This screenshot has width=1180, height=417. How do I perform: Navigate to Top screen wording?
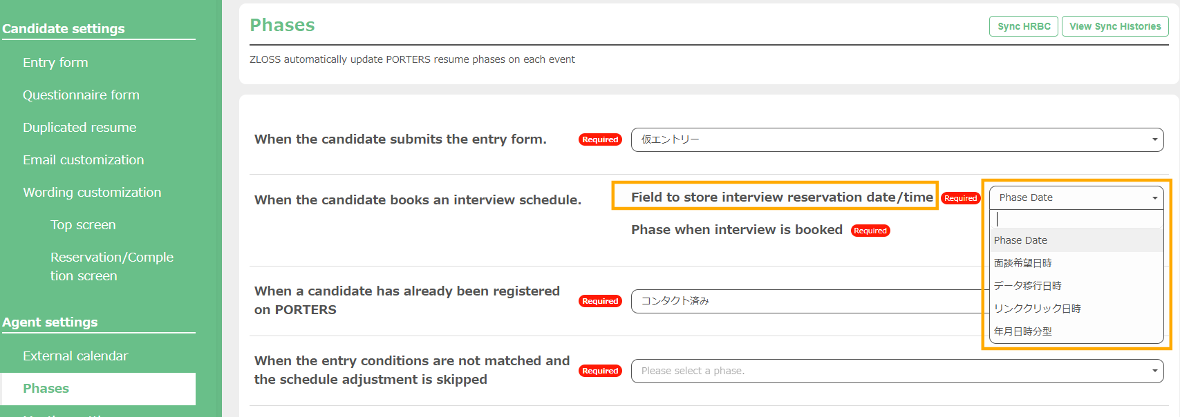[83, 225]
